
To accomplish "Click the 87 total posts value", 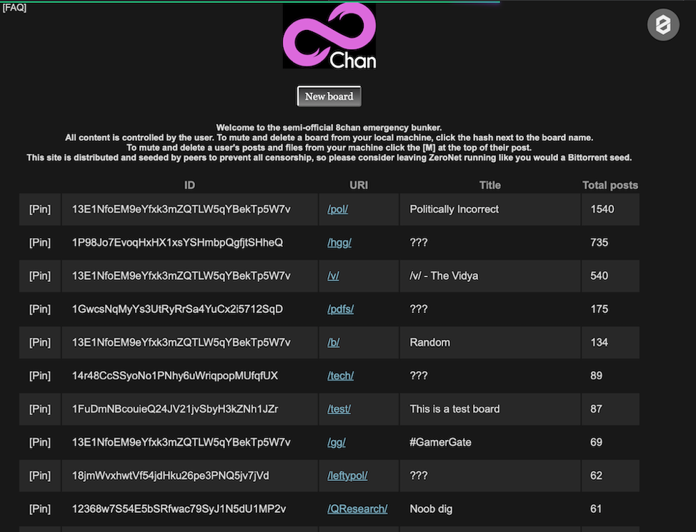I will point(596,409).
